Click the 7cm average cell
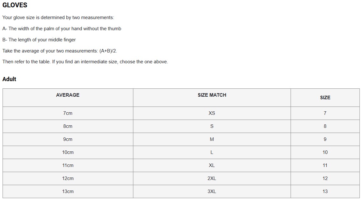363x201 pixels. tap(68, 113)
